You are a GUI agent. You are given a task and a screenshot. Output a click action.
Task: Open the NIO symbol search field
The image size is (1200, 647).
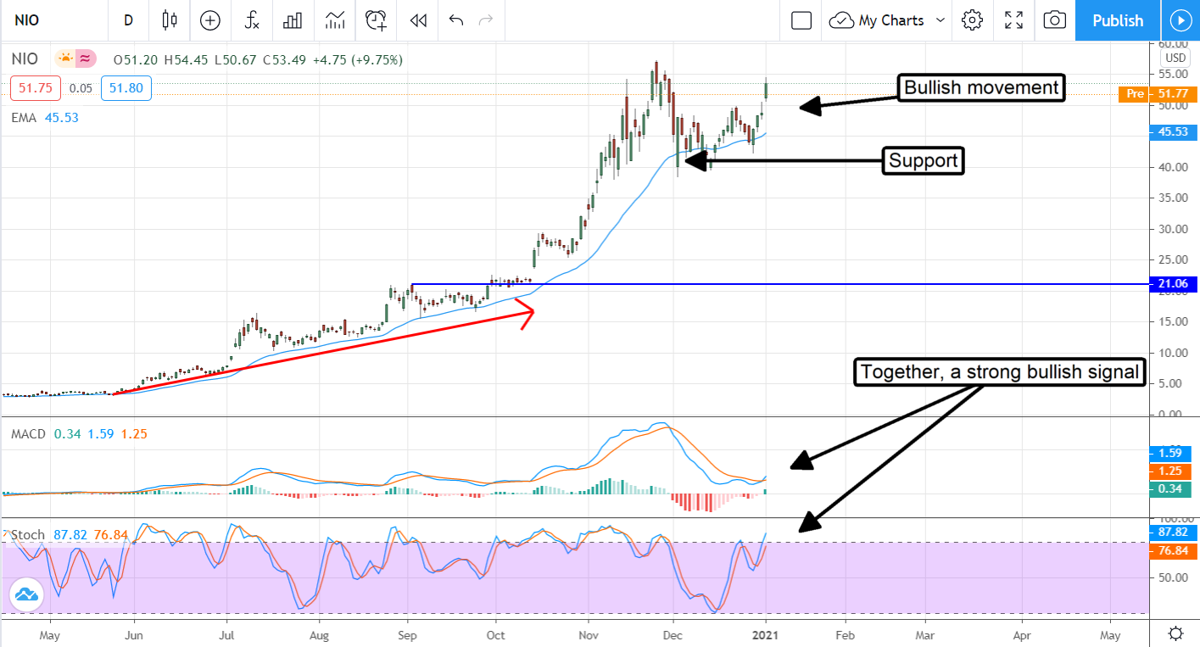click(x=53, y=20)
